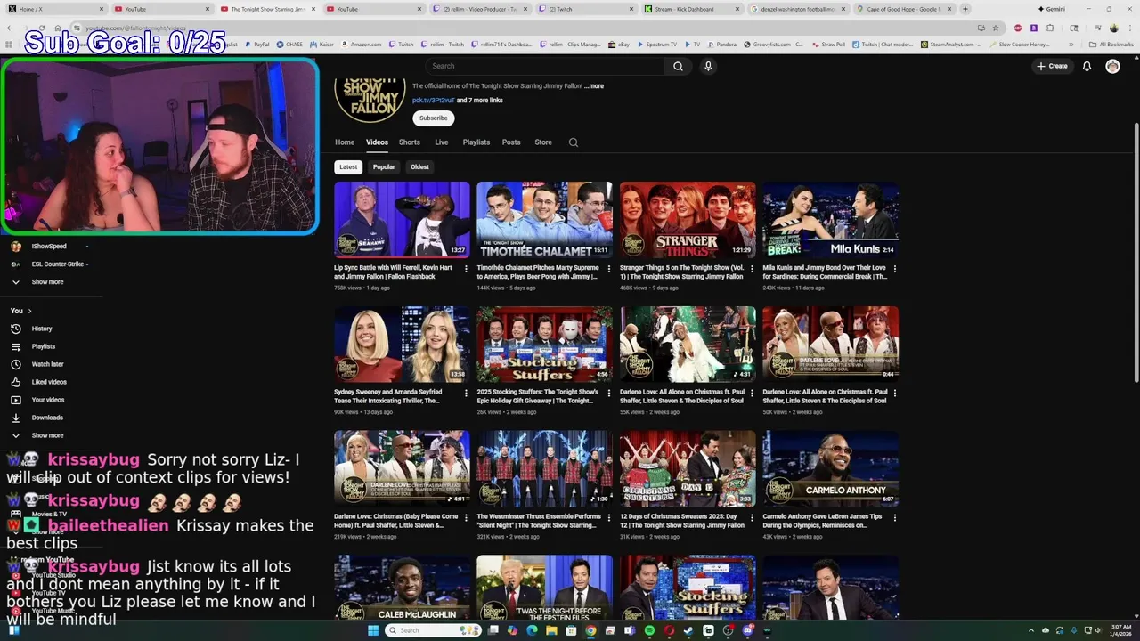Viewport: 1140px width, 641px height.
Task: Open the Amazon.com bookmark
Action: [362, 44]
